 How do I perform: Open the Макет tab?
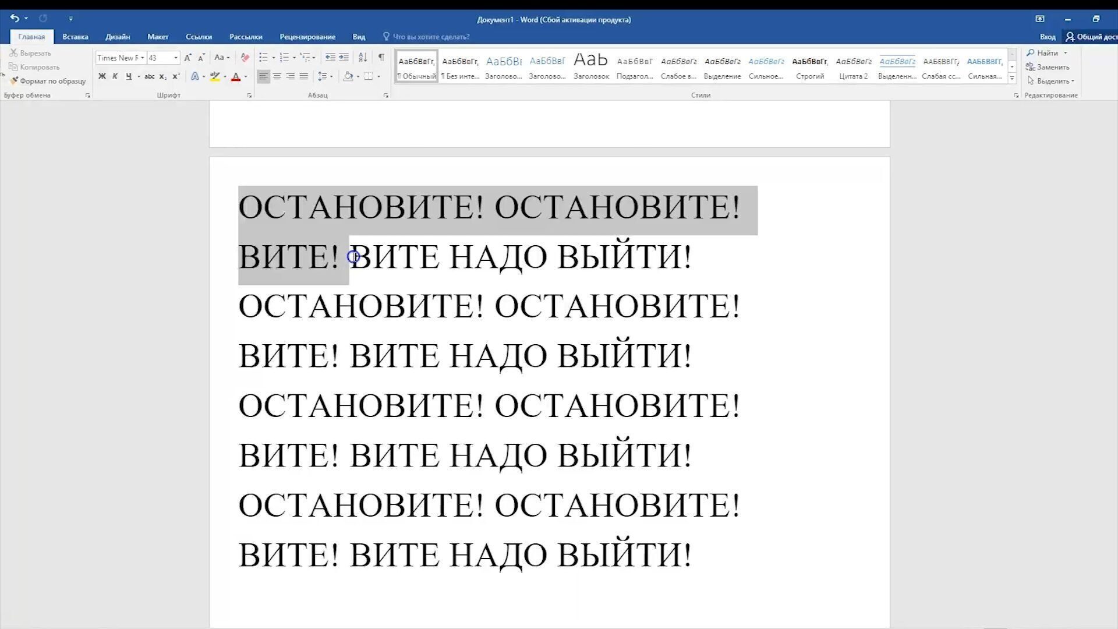coord(158,37)
